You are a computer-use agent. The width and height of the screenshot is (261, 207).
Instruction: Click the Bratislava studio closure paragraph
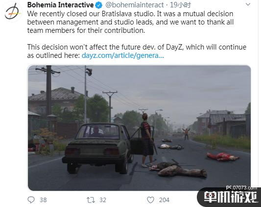point(130,22)
